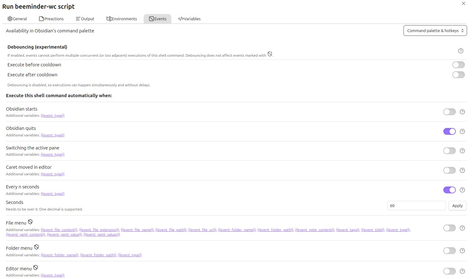Screen dimensions: 472x279
Task: Click shield icon next to File menu
Action: [x=30, y=222]
